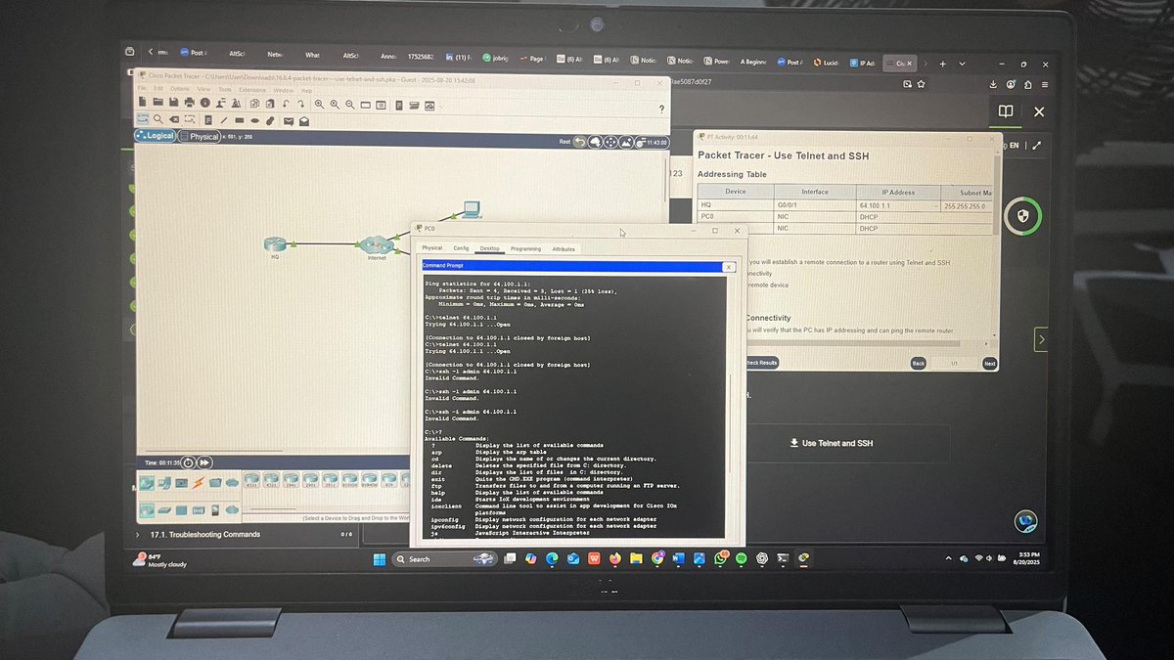Choose the Draw Line tool
This screenshot has width=1174, height=660.
click(x=224, y=120)
